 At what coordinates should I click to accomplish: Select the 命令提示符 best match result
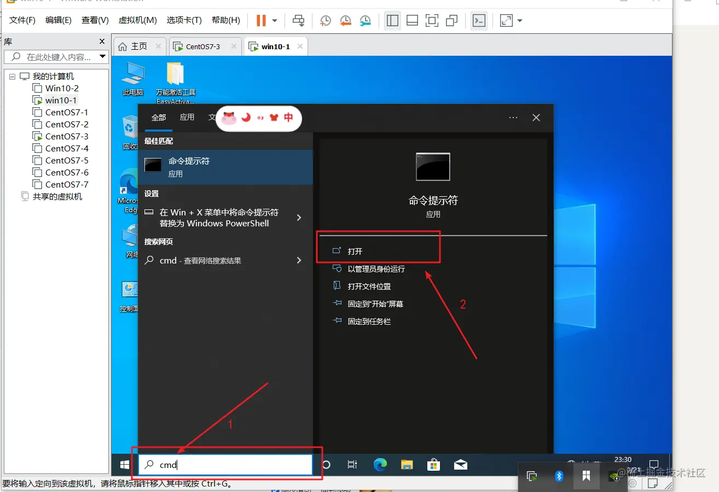click(225, 167)
